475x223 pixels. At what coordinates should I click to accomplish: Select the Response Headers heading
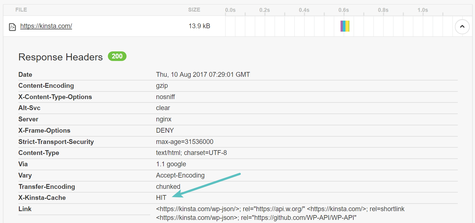[x=60, y=57]
